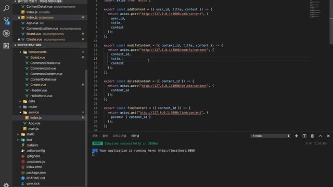The image size is (333, 187).
Task: Open localhost:8080 link in terminal
Action: click(176, 151)
